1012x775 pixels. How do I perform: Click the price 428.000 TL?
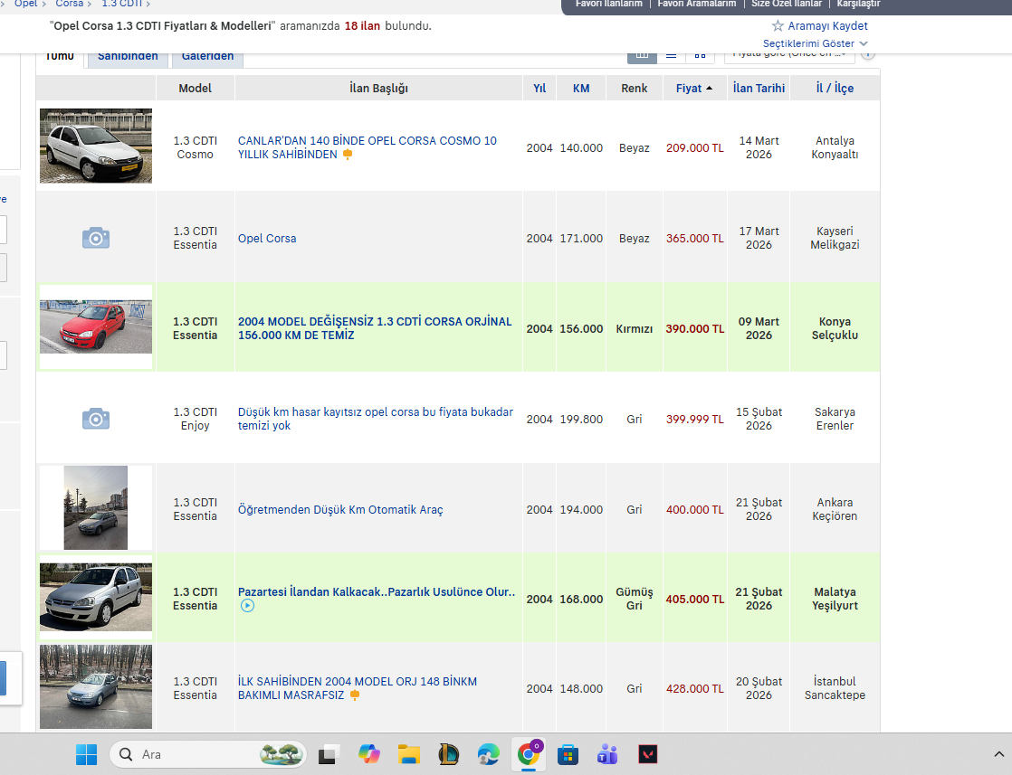695,688
